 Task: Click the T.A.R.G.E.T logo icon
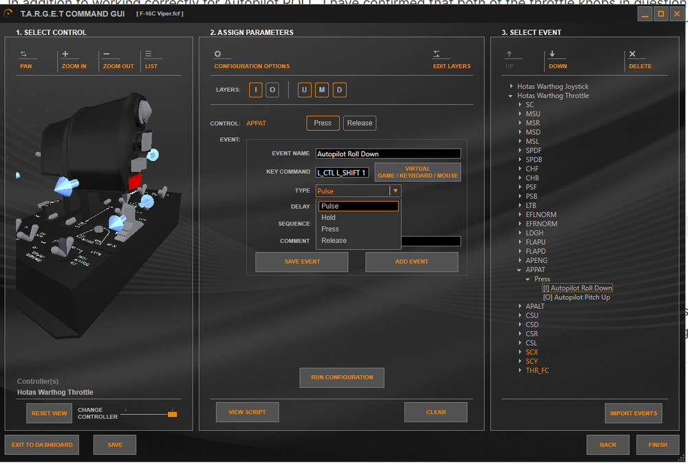[8, 14]
